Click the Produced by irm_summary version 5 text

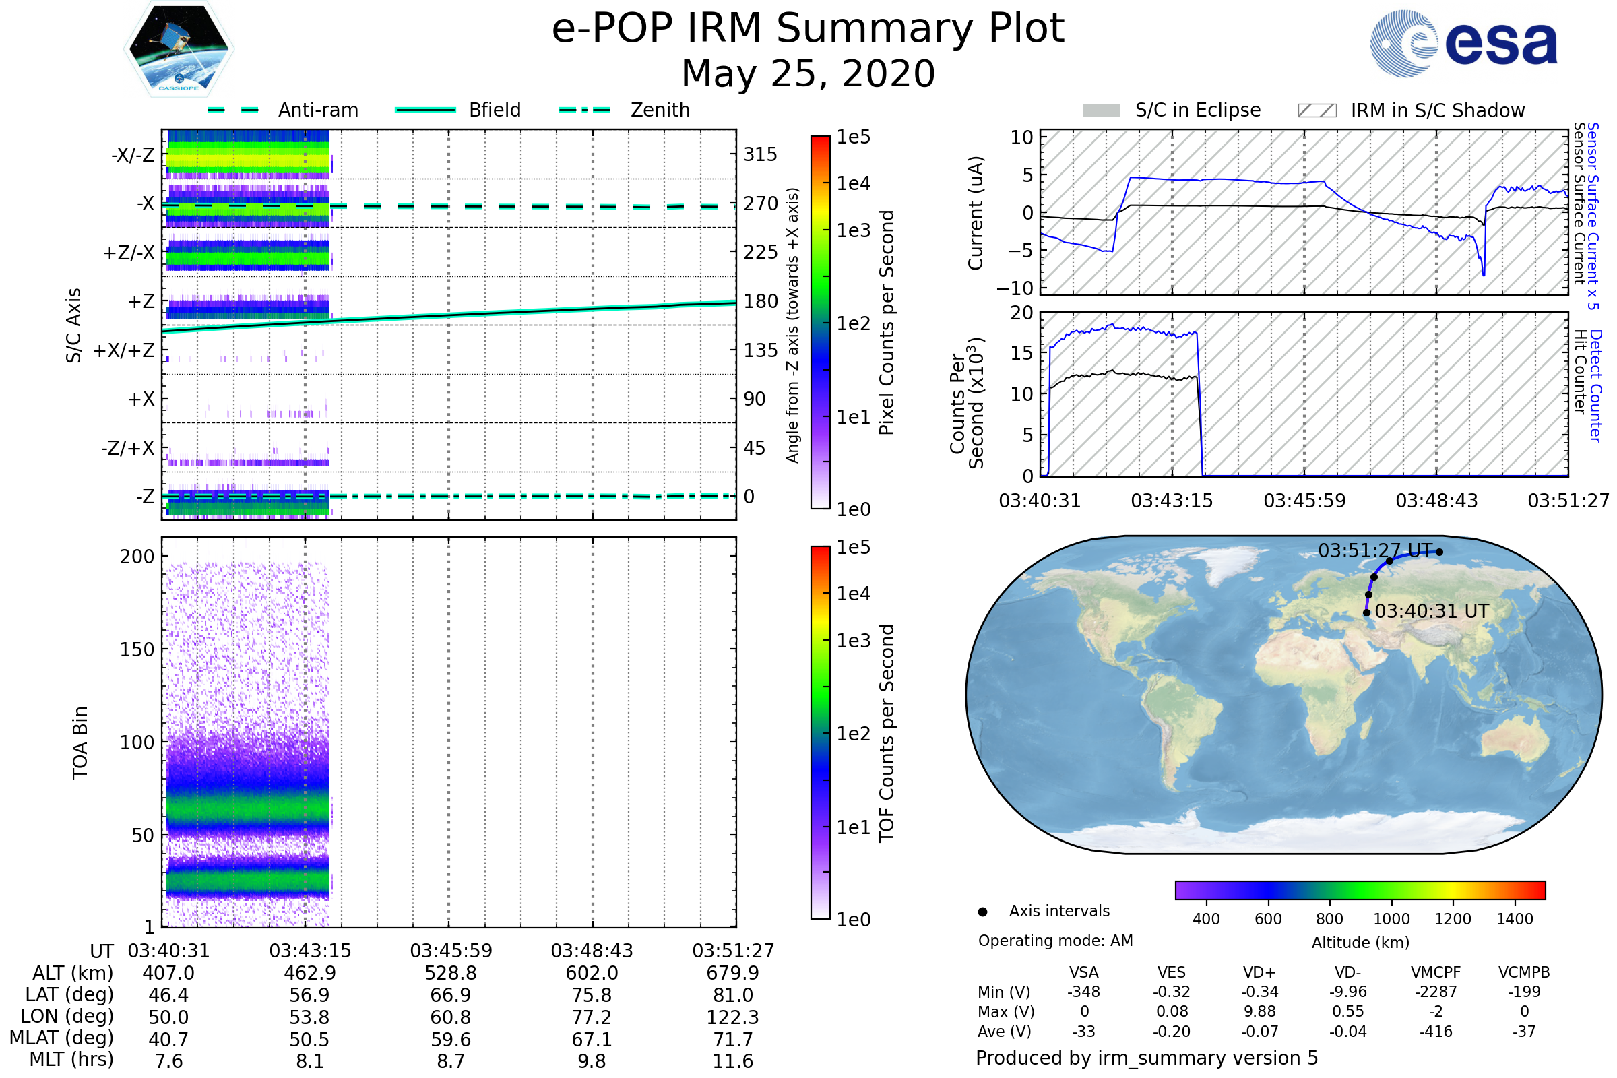[1146, 1058]
